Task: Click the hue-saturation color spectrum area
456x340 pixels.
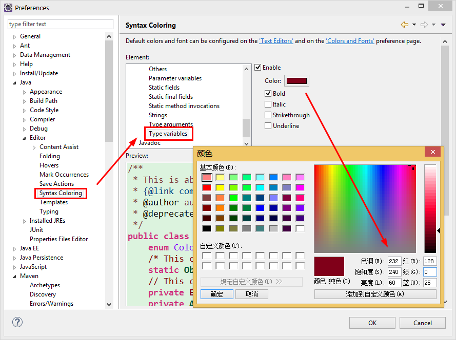Action: pos(365,208)
